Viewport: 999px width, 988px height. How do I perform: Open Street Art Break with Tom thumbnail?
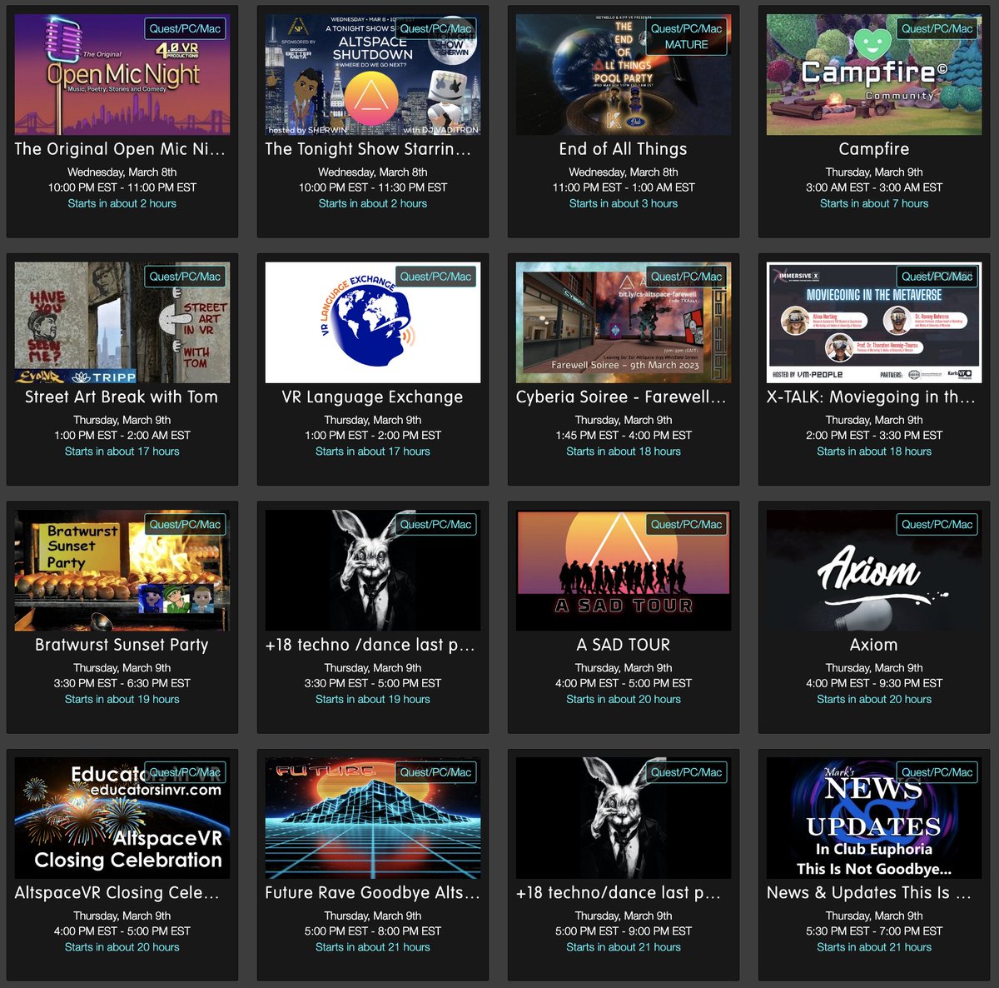122,322
